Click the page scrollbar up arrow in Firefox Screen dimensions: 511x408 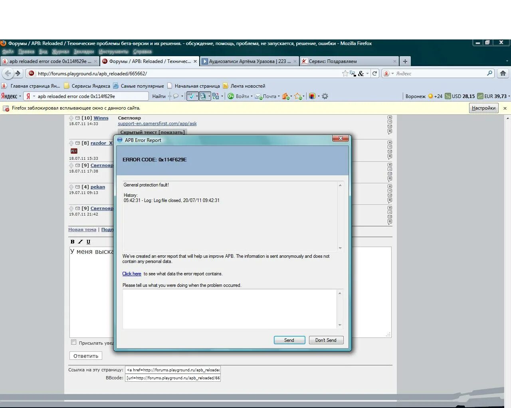tap(508, 118)
